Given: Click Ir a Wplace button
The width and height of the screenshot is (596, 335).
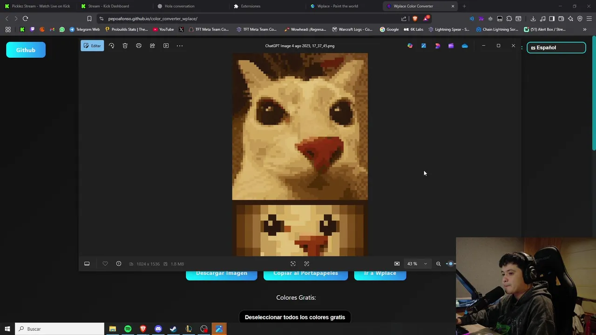Looking at the screenshot, I should [380, 274].
